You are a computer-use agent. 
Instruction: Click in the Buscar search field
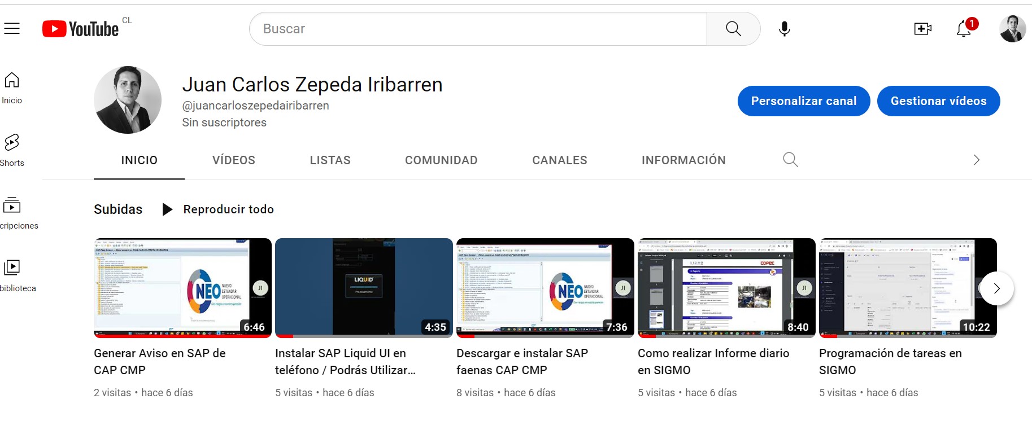pos(478,29)
